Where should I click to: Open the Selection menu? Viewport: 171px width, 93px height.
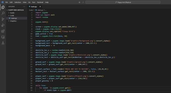click(x=18, y=2)
